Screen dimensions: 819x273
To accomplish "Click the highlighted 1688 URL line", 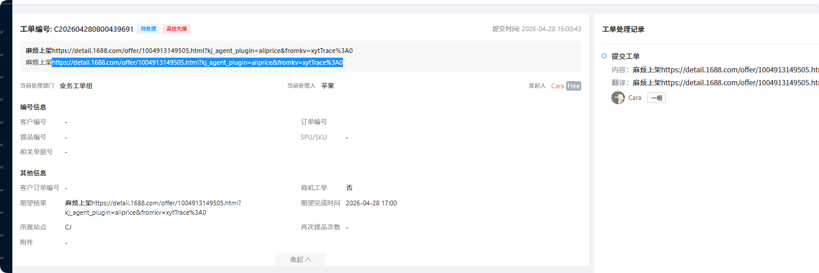I will pyautogui.click(x=197, y=62).
